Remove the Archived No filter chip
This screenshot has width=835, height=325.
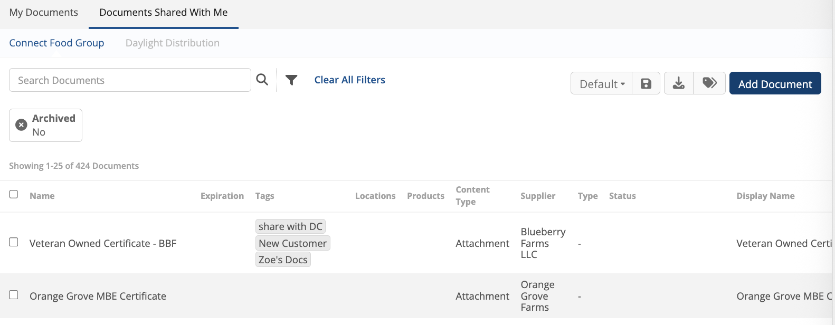21,125
